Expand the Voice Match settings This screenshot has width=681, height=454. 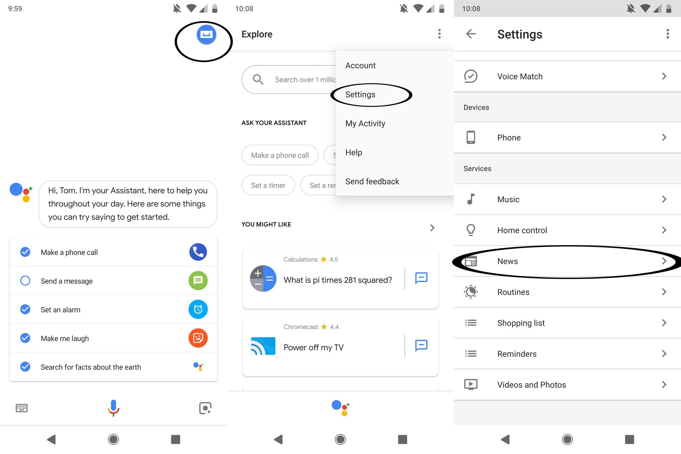pos(567,76)
